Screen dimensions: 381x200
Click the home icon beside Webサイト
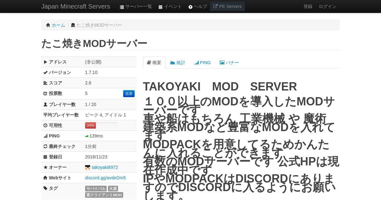[45, 178]
